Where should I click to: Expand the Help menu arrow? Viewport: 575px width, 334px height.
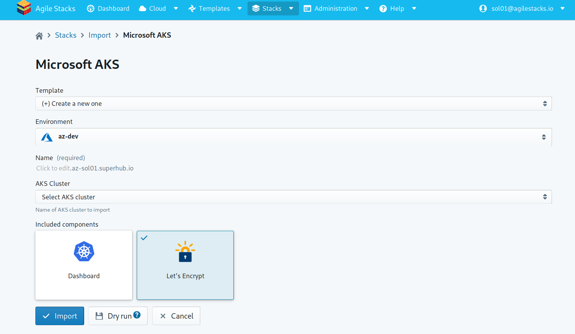coord(414,8)
